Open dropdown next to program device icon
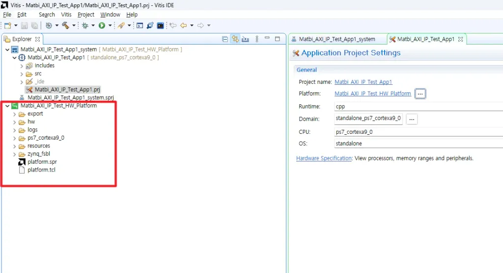The image size is (503, 273). point(129,25)
